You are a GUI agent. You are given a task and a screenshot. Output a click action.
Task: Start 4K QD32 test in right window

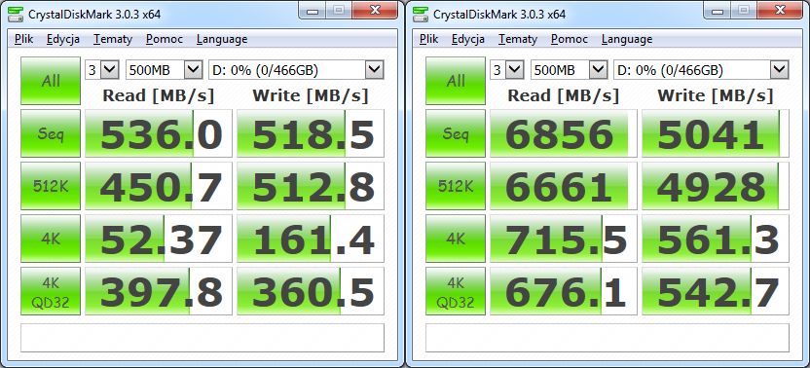(456, 291)
